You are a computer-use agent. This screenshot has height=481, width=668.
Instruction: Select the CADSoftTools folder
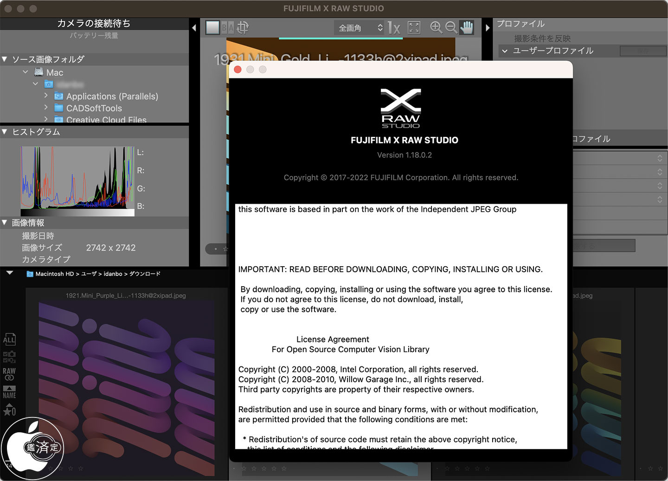pyautogui.click(x=94, y=108)
